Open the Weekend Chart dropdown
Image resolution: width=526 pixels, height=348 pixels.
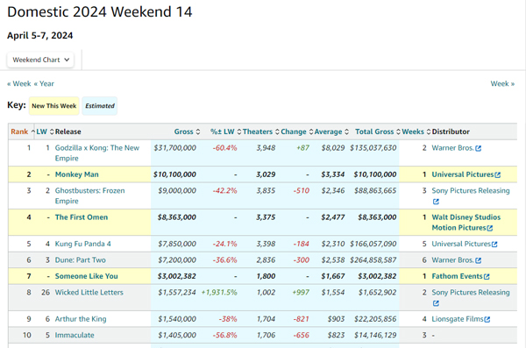click(x=40, y=60)
